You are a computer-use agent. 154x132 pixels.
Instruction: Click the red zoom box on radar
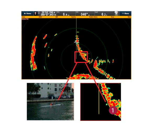[81, 57]
